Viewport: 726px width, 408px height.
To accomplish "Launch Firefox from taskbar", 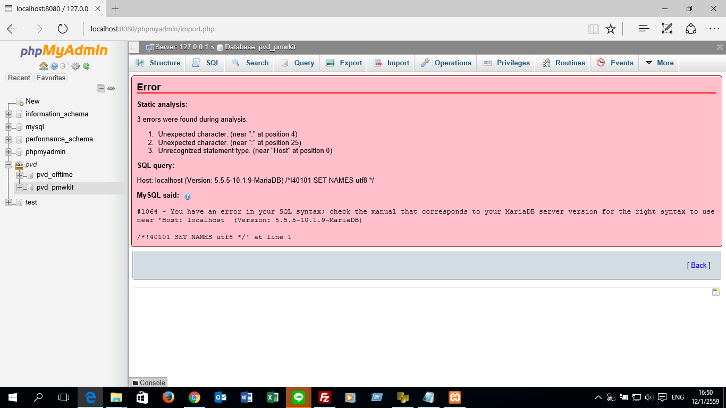I will point(168,397).
